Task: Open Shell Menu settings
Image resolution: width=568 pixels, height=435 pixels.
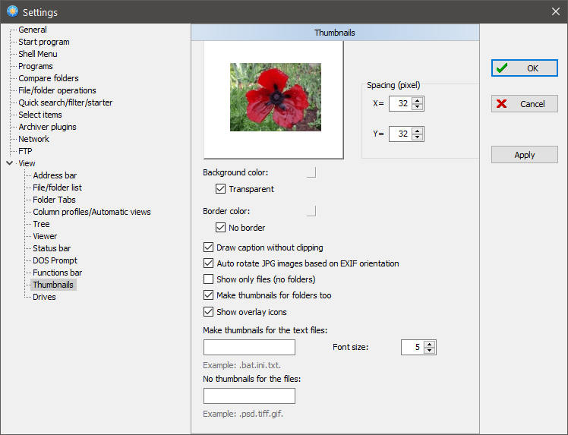Action: 38,54
